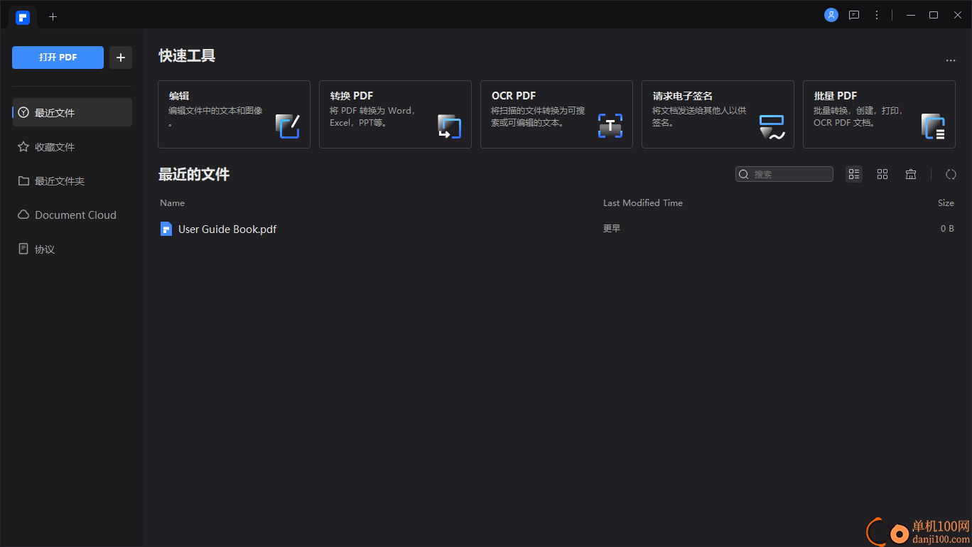Click the create PDF plus button
Viewport: 972px width, 547px height.
(x=121, y=58)
